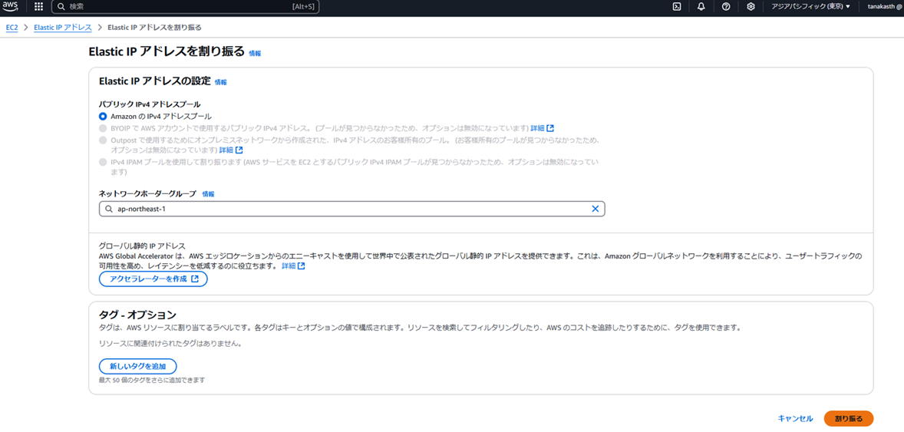The height and width of the screenshot is (432, 904).
Task: Expand the アジアパシフィック (東京) region dropdown
Action: click(x=810, y=7)
